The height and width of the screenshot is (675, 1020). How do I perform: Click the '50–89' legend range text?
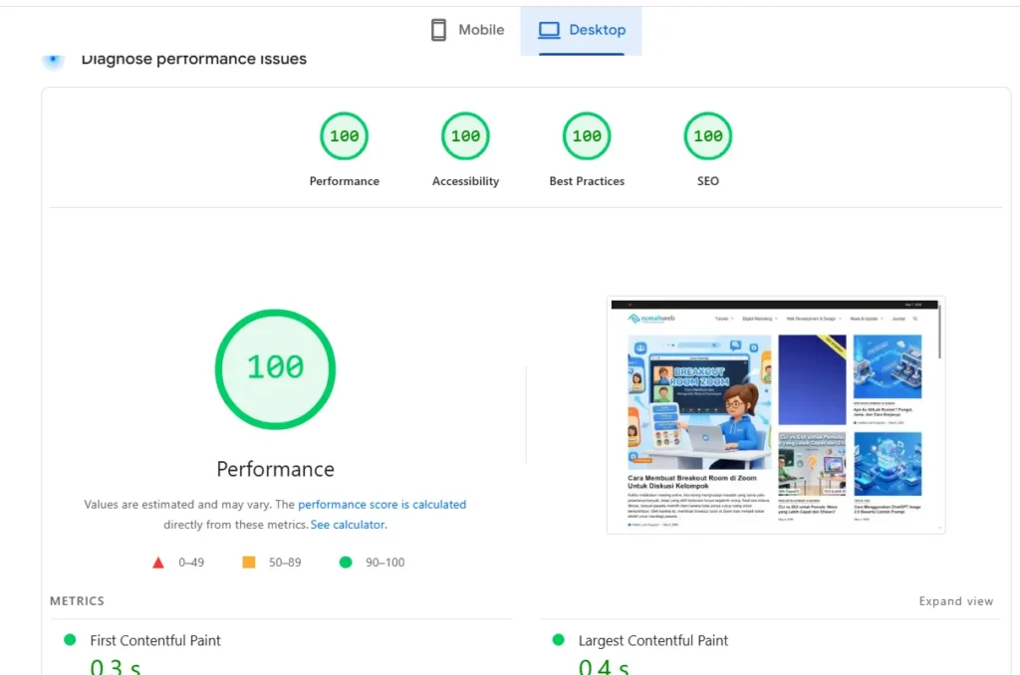285,562
